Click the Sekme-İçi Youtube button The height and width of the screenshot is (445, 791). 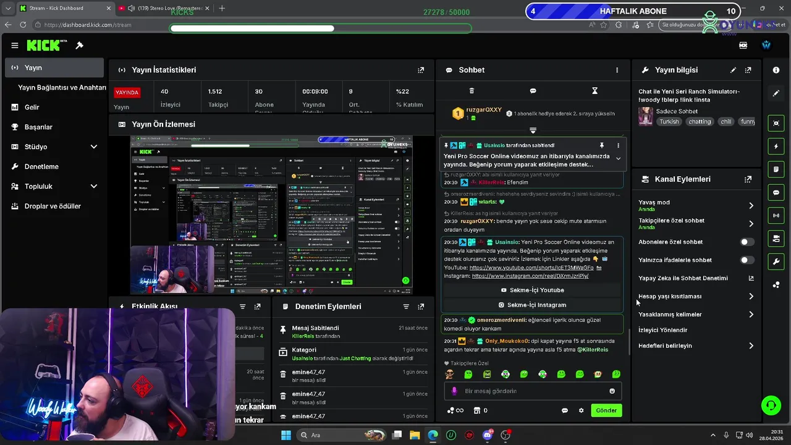532,290
